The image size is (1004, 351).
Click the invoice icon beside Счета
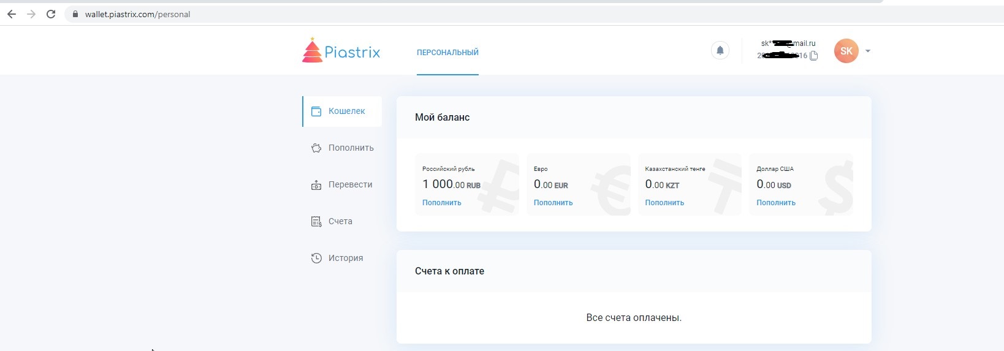[316, 222]
